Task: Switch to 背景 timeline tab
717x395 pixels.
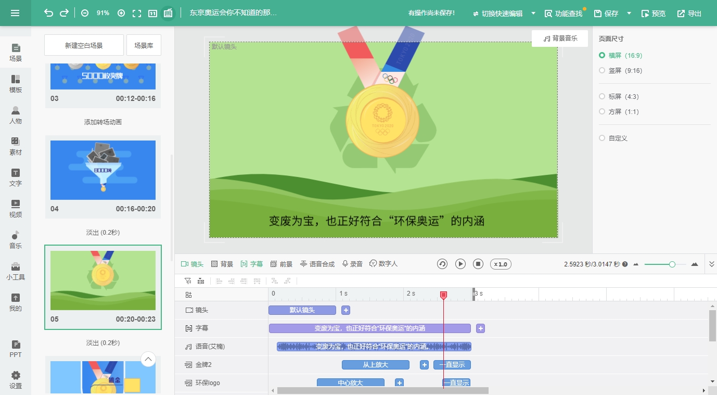Action: tap(222, 264)
